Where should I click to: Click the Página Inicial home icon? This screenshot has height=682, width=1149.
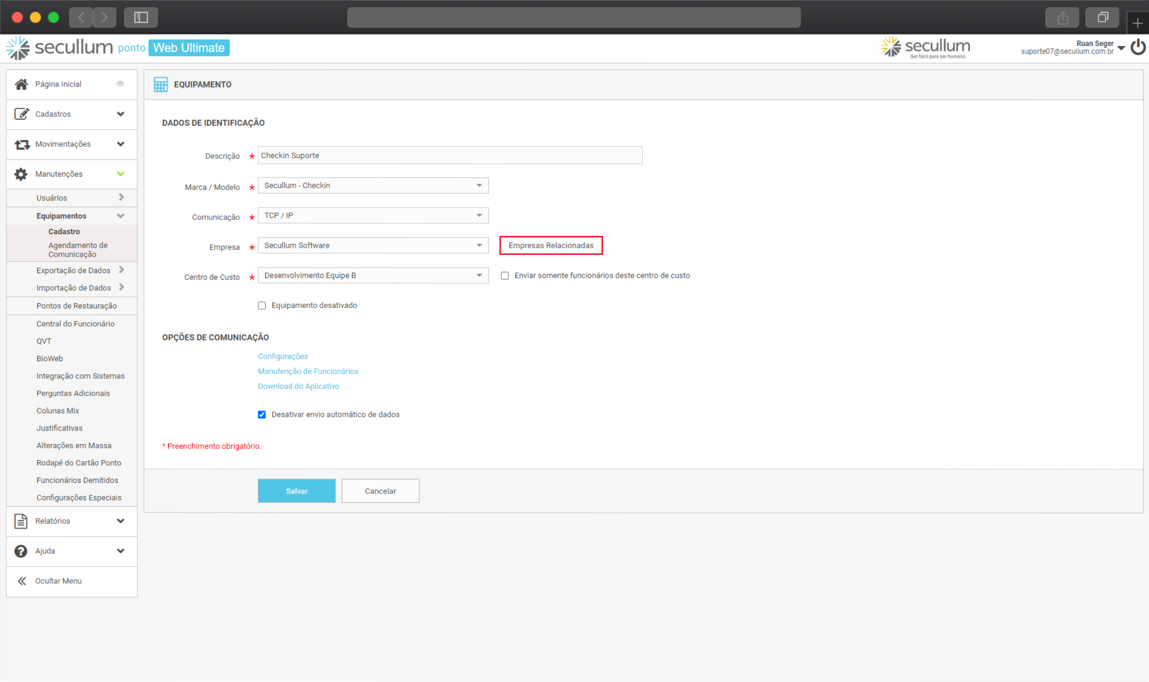[21, 84]
